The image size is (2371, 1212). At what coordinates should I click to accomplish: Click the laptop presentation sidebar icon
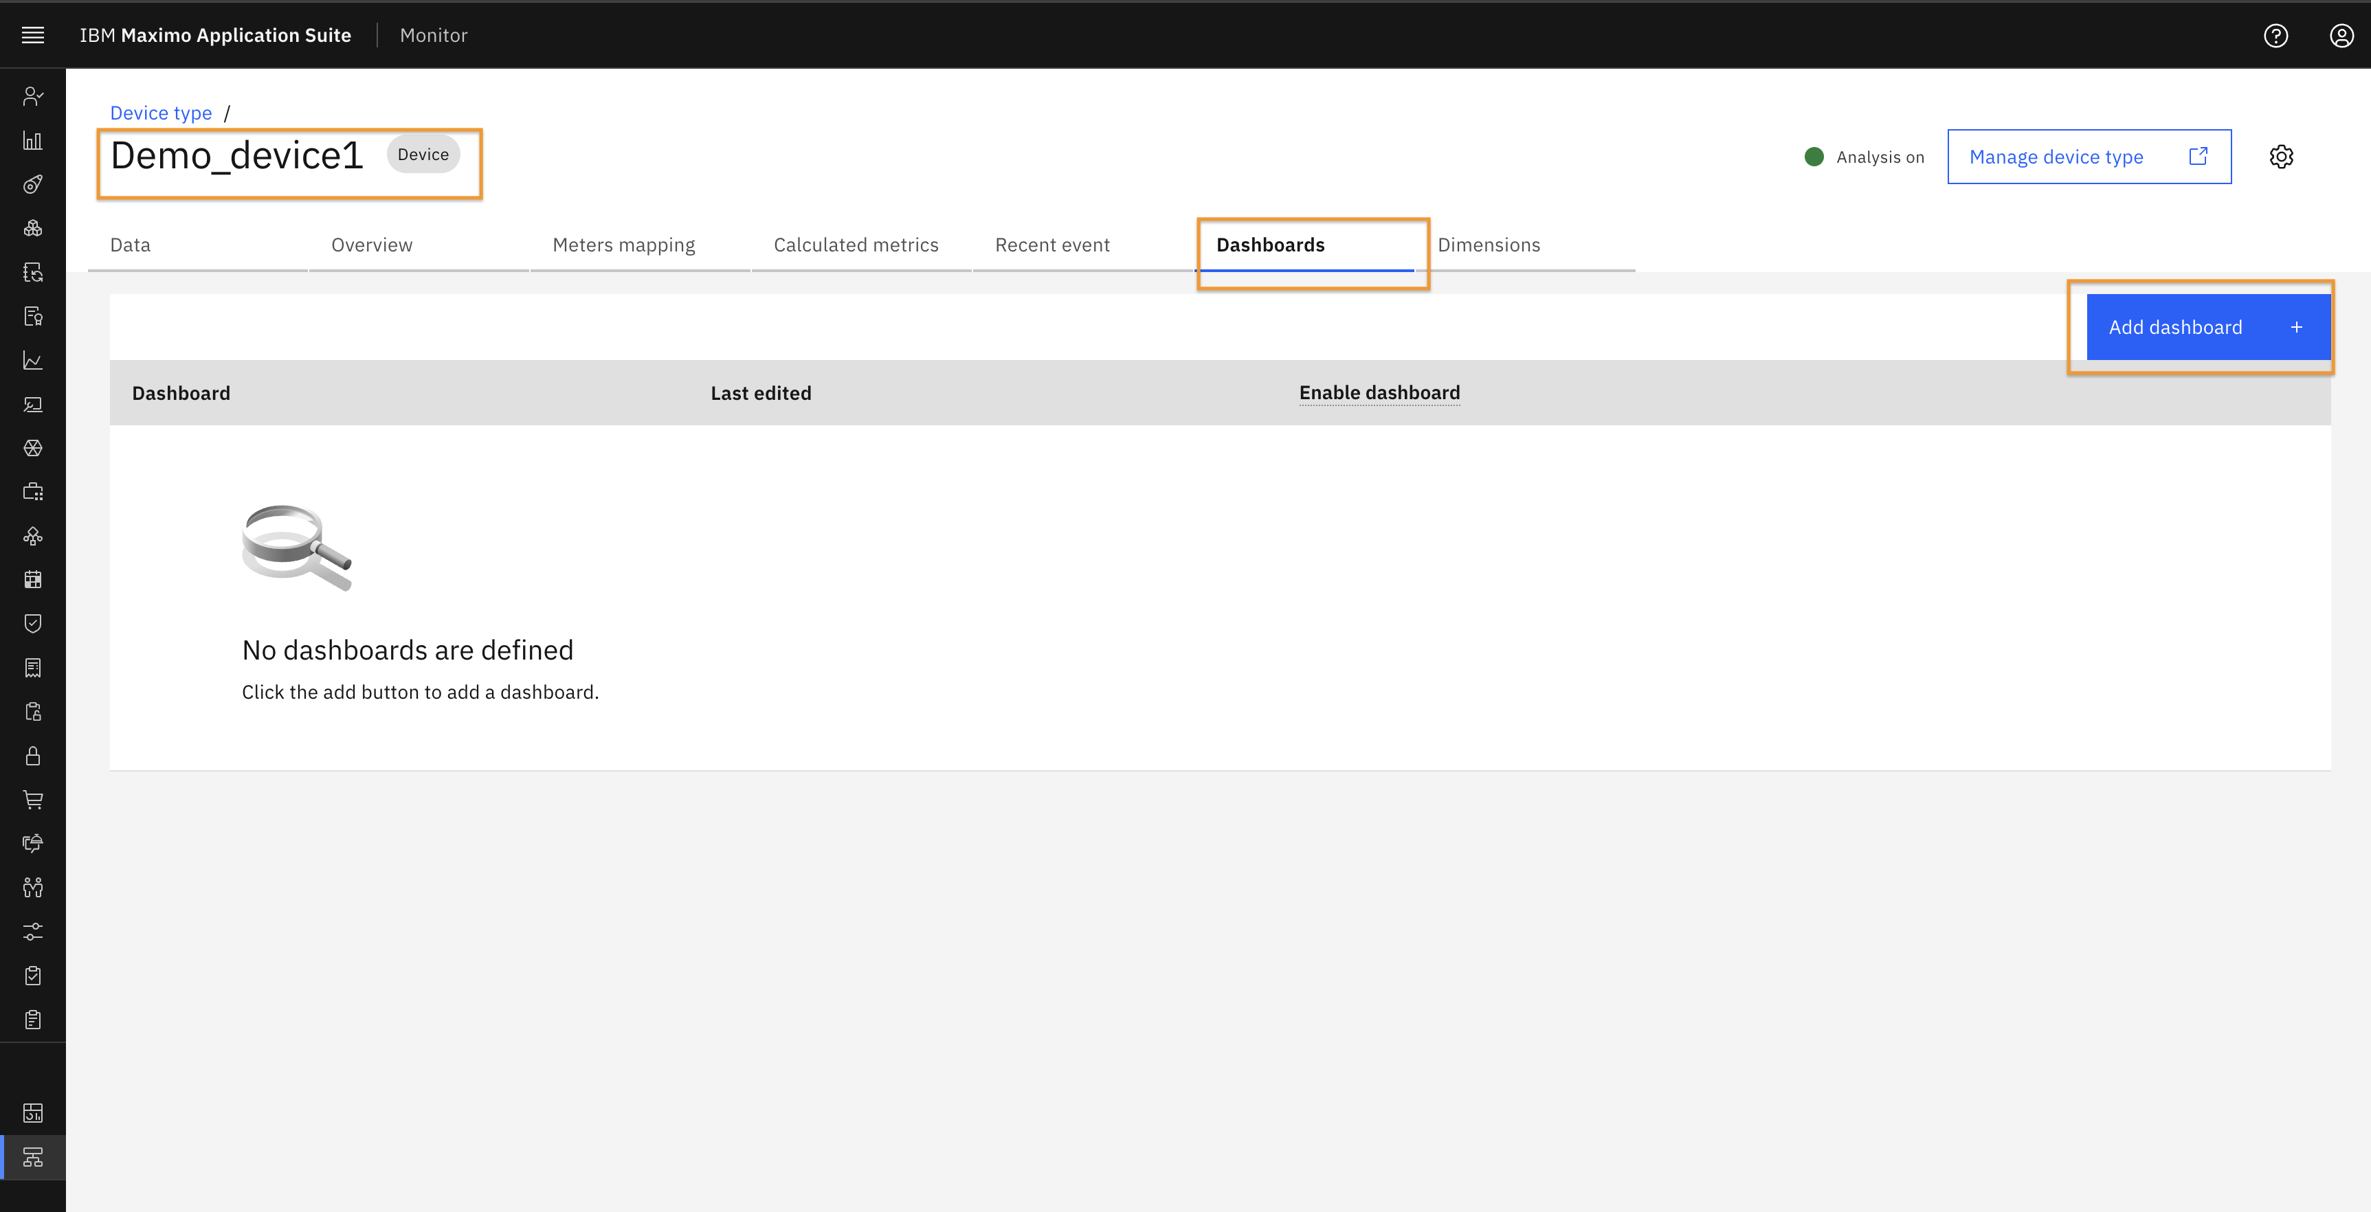coord(33,404)
